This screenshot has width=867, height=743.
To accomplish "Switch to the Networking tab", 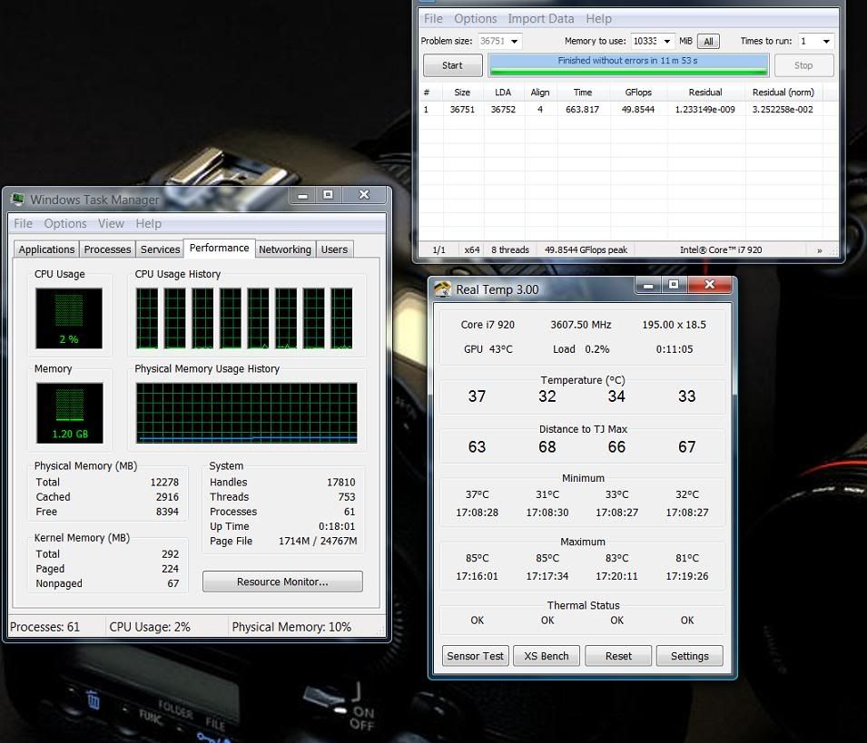I will click(285, 249).
